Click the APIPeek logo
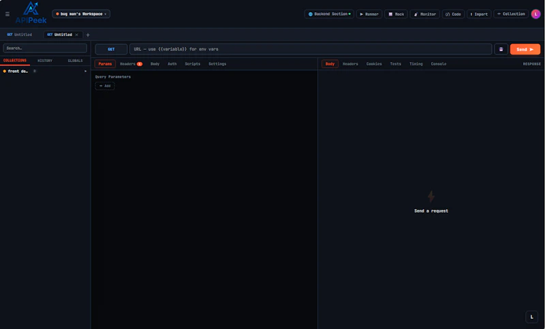Image resolution: width=545 pixels, height=329 pixels. pos(31,13)
